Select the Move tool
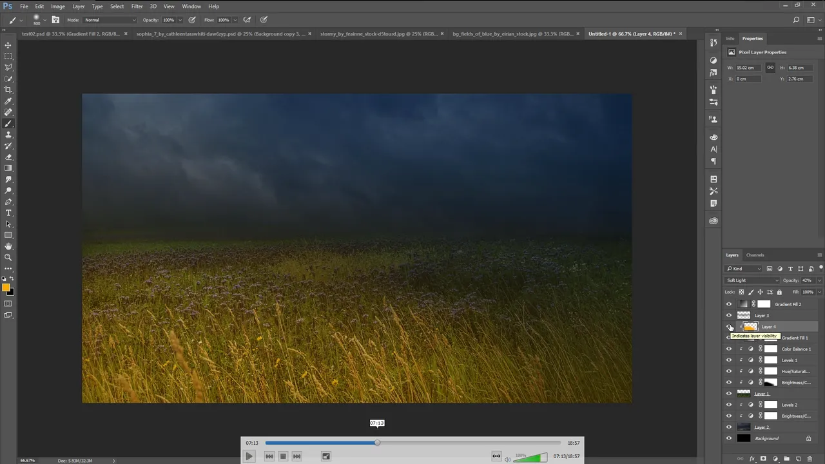 [x=8, y=45]
